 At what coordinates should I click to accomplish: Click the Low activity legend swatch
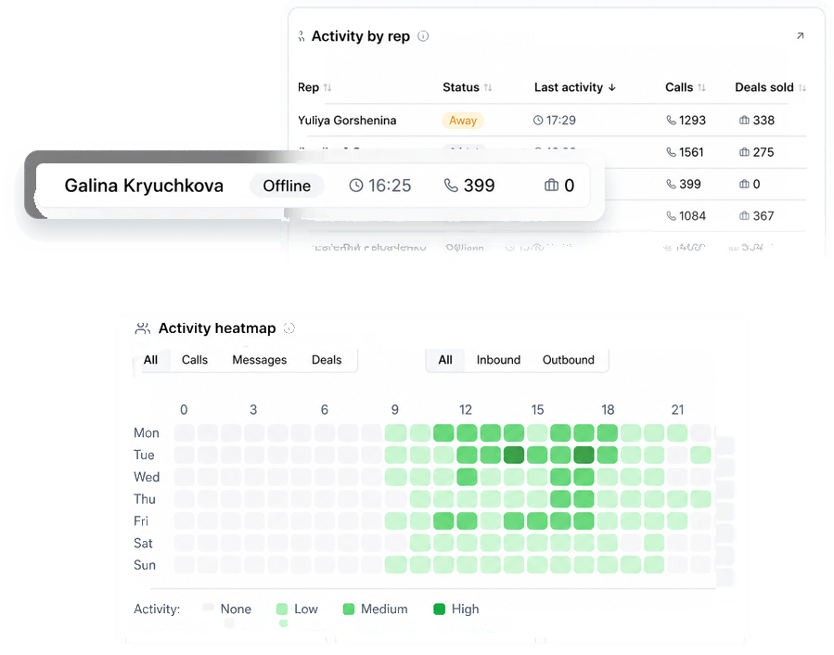(x=282, y=610)
